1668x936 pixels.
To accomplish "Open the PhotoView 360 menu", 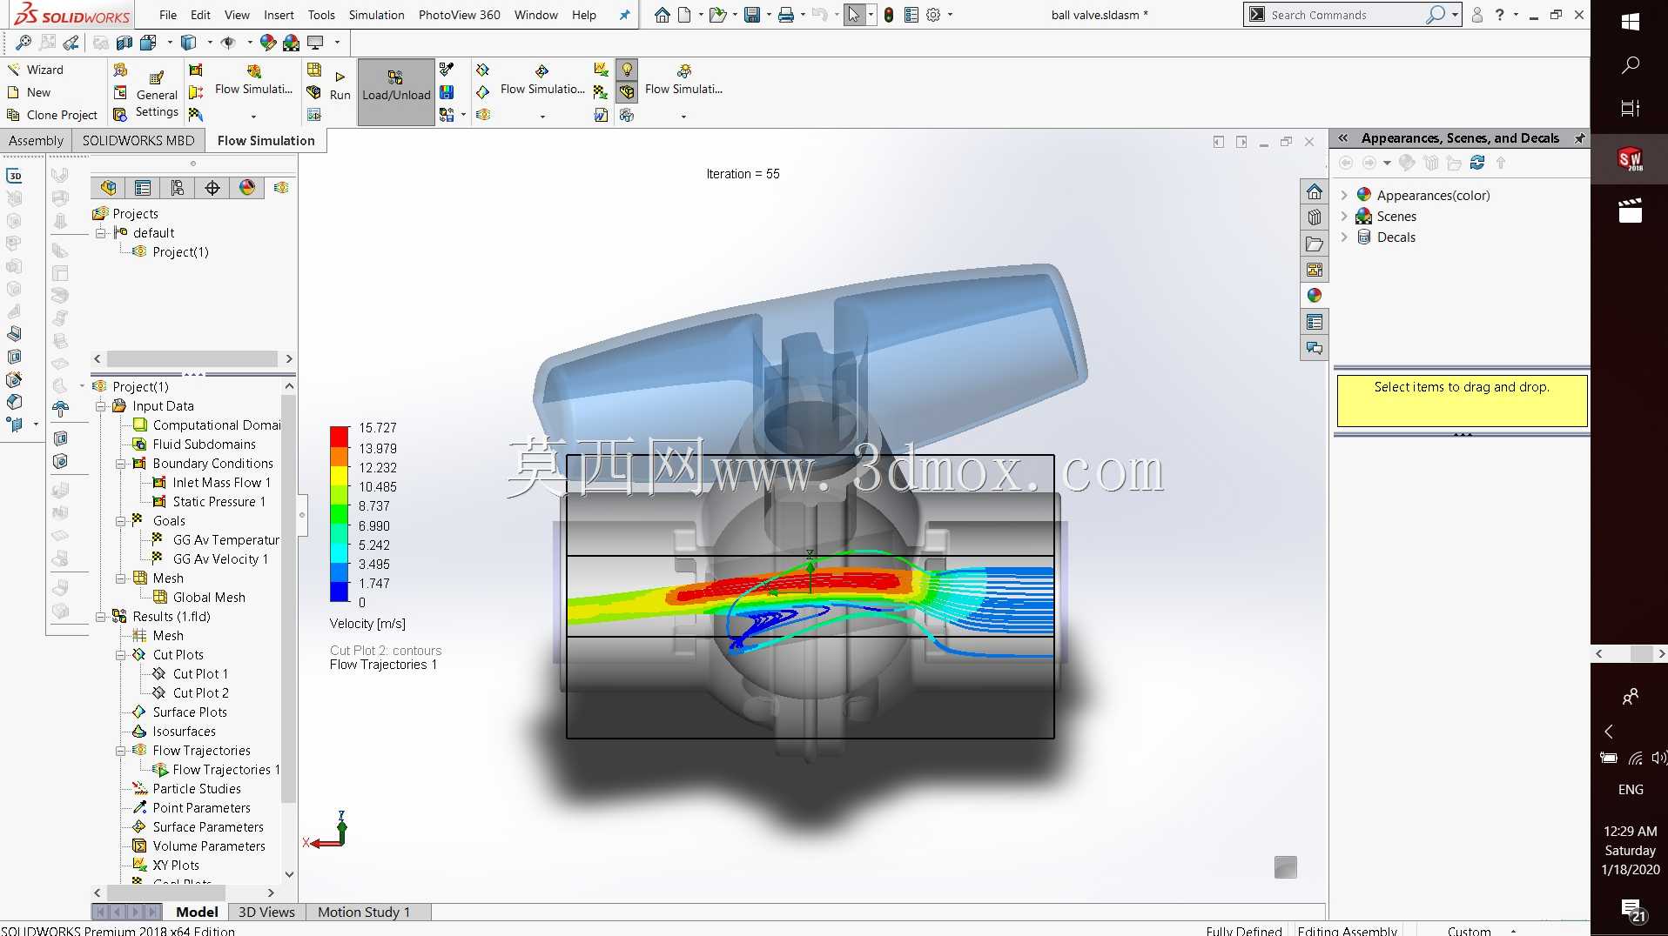I will (460, 15).
